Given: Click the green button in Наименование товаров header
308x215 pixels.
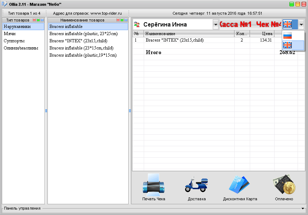Looking at the screenshot, I should (x=122, y=20).
